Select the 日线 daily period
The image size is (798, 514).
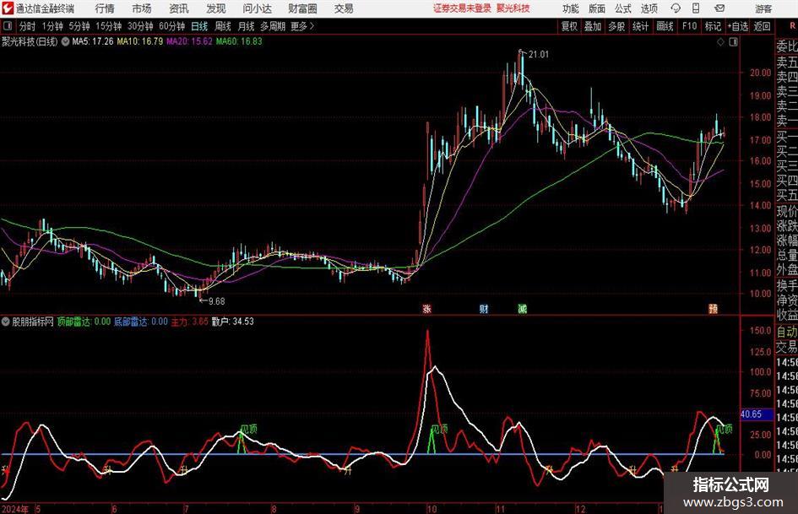click(199, 26)
